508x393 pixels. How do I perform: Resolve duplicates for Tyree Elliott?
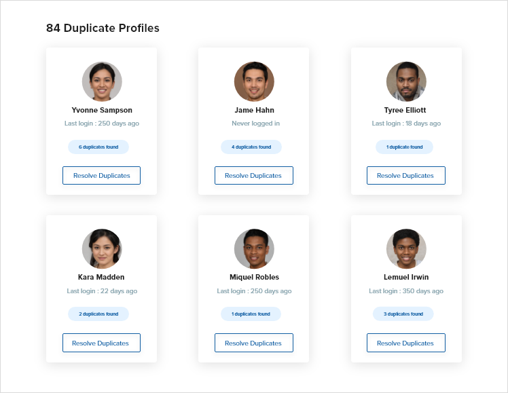406,175
